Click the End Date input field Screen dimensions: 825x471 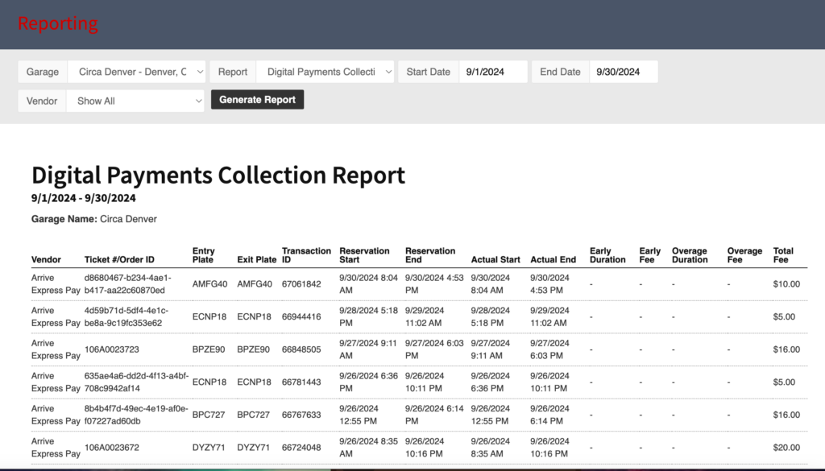click(x=623, y=72)
